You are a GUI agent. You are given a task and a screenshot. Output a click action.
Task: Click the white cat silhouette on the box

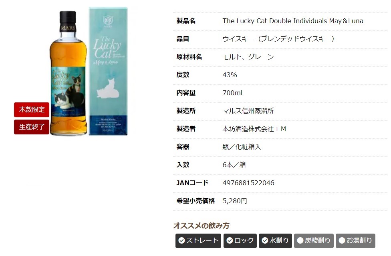[x=108, y=88]
